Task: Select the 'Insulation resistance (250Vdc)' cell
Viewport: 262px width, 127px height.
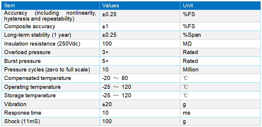Action: click(x=42, y=44)
